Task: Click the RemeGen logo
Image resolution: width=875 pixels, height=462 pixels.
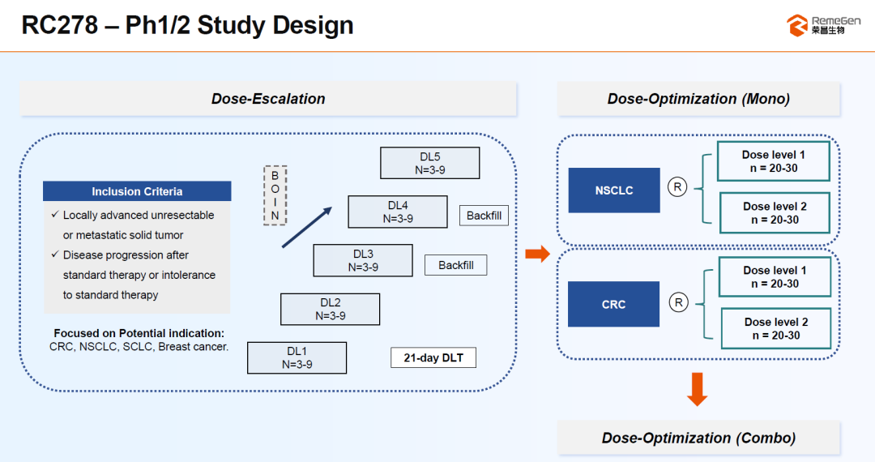Action: point(824,24)
